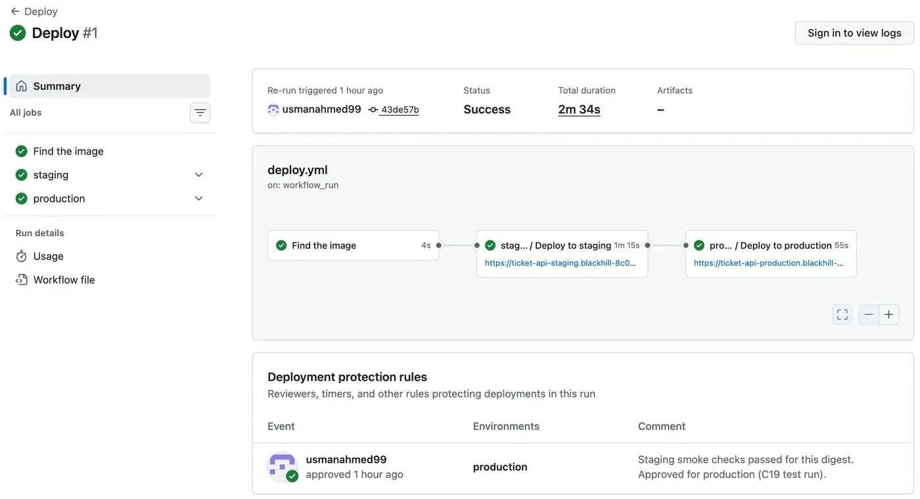Go back via the Deploy arrow link
Screen dimensions: 920x499
pyautogui.click(x=34, y=11)
